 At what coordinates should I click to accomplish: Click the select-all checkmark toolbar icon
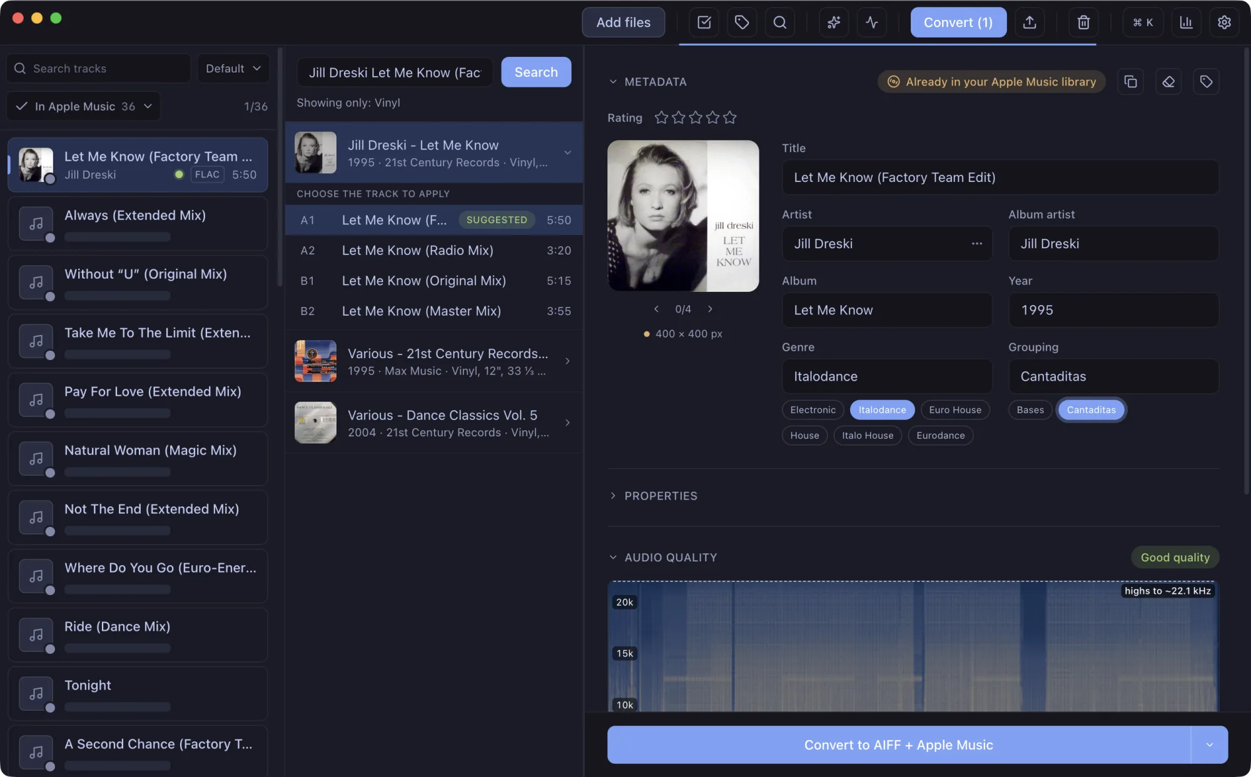[704, 23]
